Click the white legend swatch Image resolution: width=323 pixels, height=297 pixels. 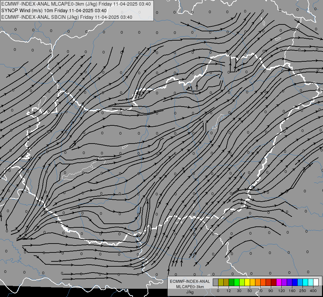[316, 282]
